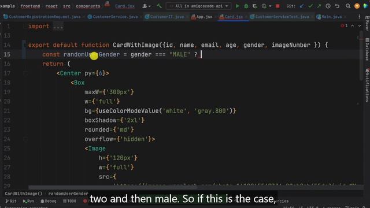Click randomUserGender in bottom breadcrumbs

tap(68, 194)
